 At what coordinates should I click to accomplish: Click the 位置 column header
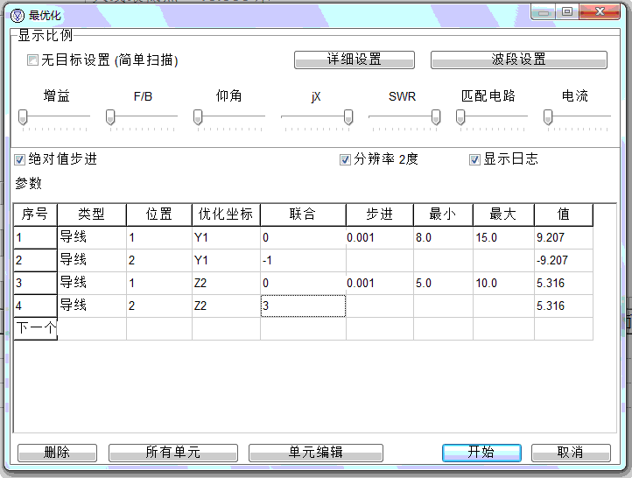tap(159, 214)
